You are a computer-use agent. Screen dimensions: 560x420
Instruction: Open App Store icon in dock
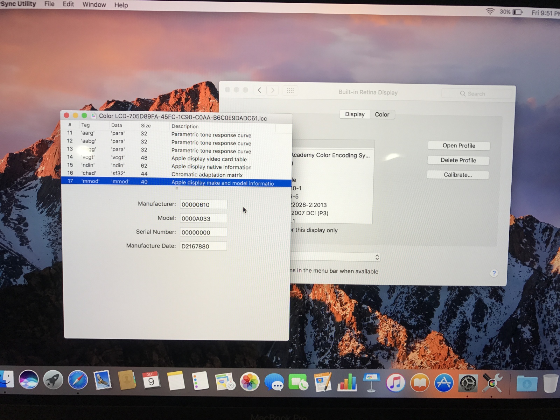pos(444,383)
